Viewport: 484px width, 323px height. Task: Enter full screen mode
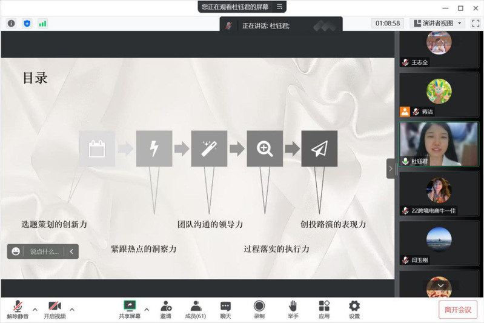click(x=476, y=23)
